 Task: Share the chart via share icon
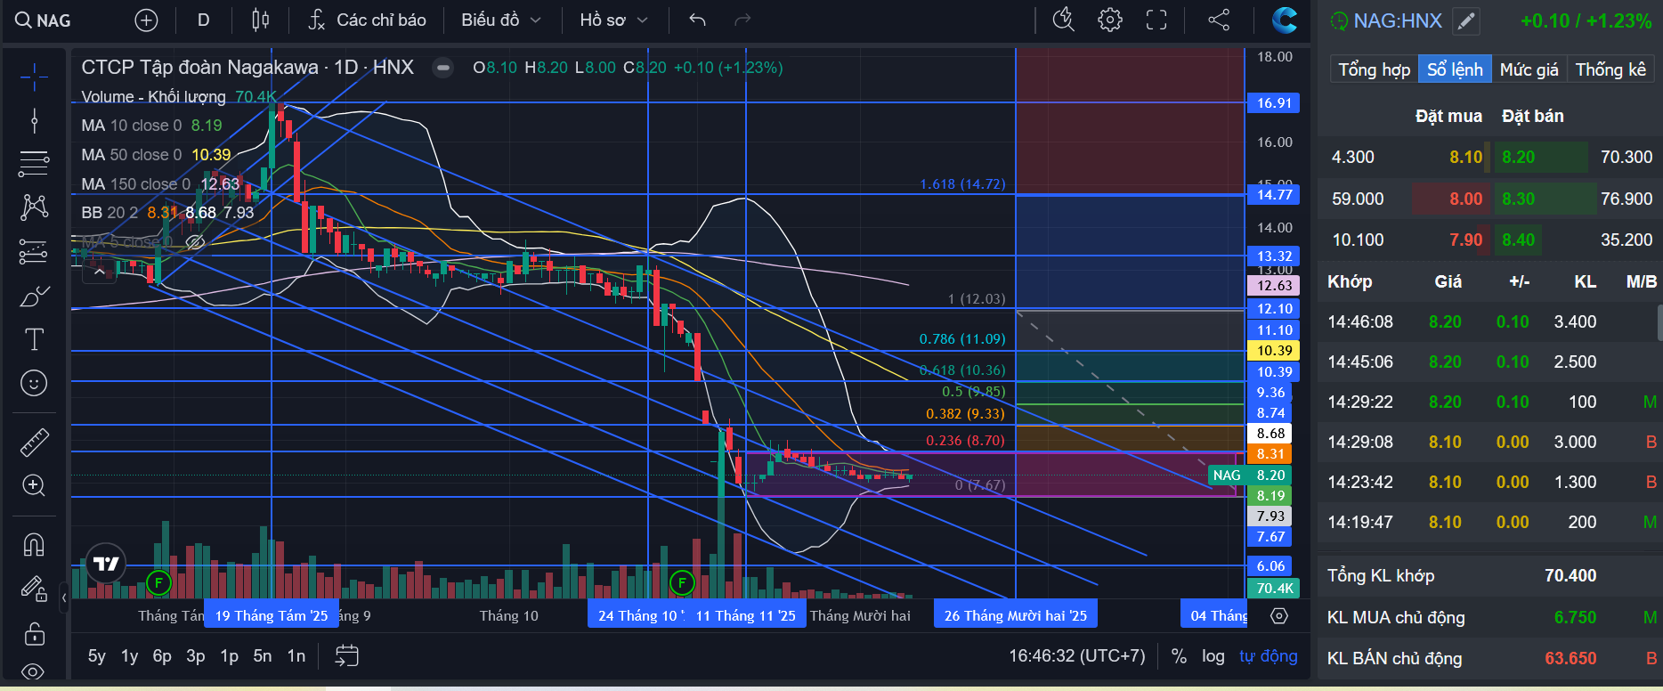[1219, 20]
